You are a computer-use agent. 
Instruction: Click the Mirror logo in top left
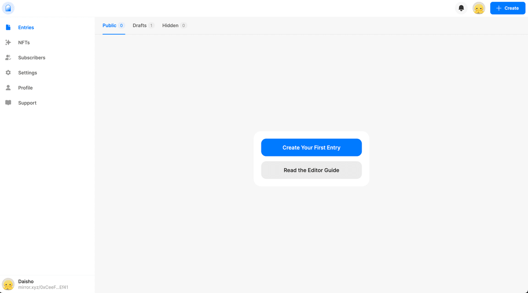[8, 8]
